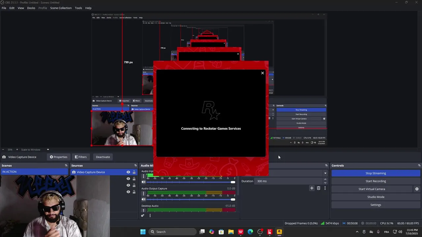
Task: Open Filters for the selected source
Action: click(80, 157)
